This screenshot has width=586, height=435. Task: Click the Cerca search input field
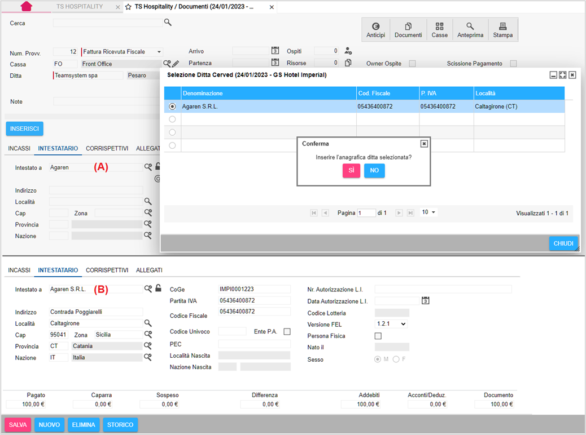point(108,23)
